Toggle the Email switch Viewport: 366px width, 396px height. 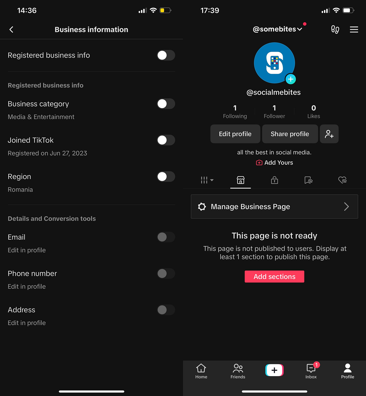click(x=166, y=237)
